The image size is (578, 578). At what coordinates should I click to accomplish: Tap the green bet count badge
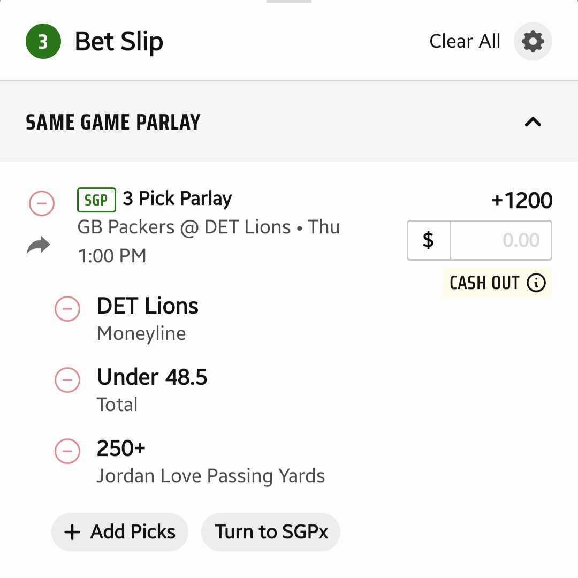coord(43,41)
